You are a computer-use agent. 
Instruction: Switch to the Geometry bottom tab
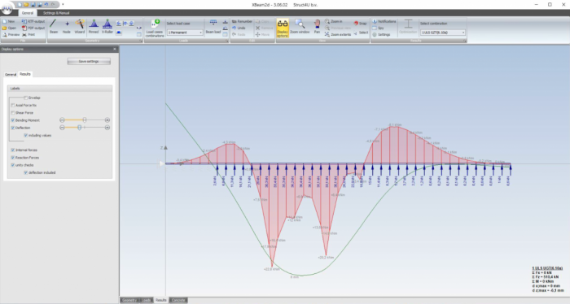click(129, 300)
